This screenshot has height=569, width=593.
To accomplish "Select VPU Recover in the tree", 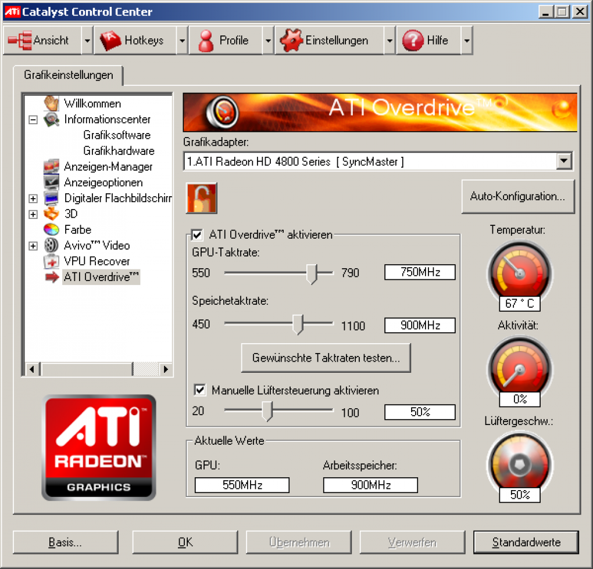I will click(x=97, y=261).
